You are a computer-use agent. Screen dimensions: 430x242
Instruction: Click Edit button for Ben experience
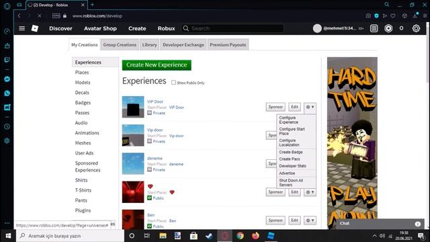(294, 220)
